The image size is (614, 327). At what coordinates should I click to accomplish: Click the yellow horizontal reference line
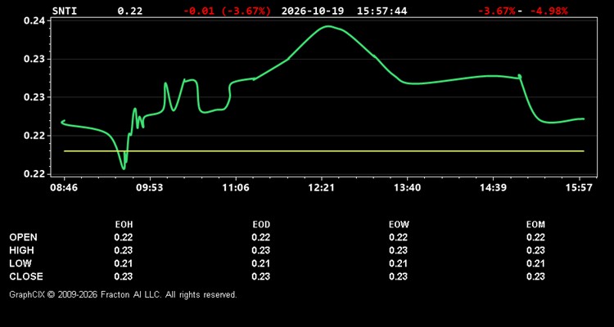click(x=324, y=151)
